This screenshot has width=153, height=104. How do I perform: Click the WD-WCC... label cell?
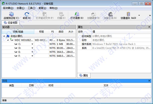(x=41, y=40)
